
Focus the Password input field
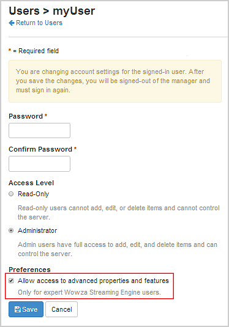pyautogui.click(x=39, y=131)
